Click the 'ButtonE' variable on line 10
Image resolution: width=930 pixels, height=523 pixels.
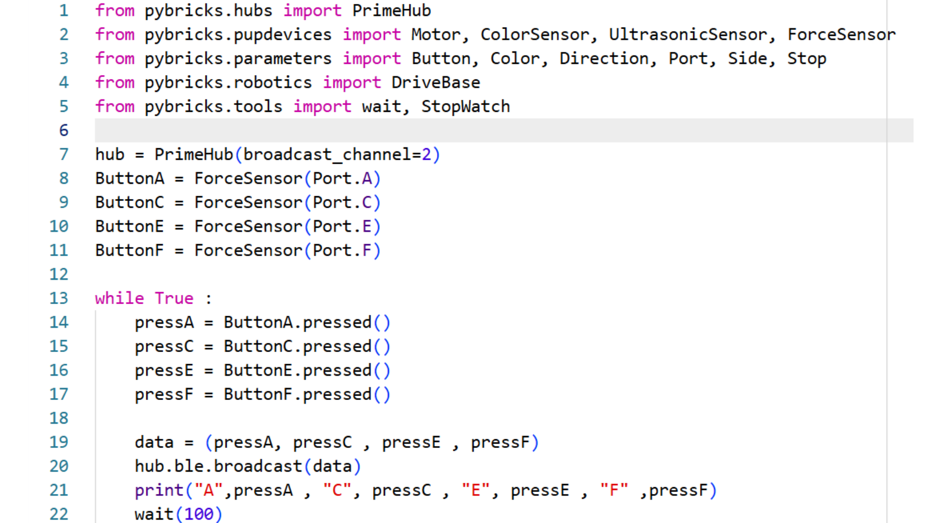(x=129, y=226)
